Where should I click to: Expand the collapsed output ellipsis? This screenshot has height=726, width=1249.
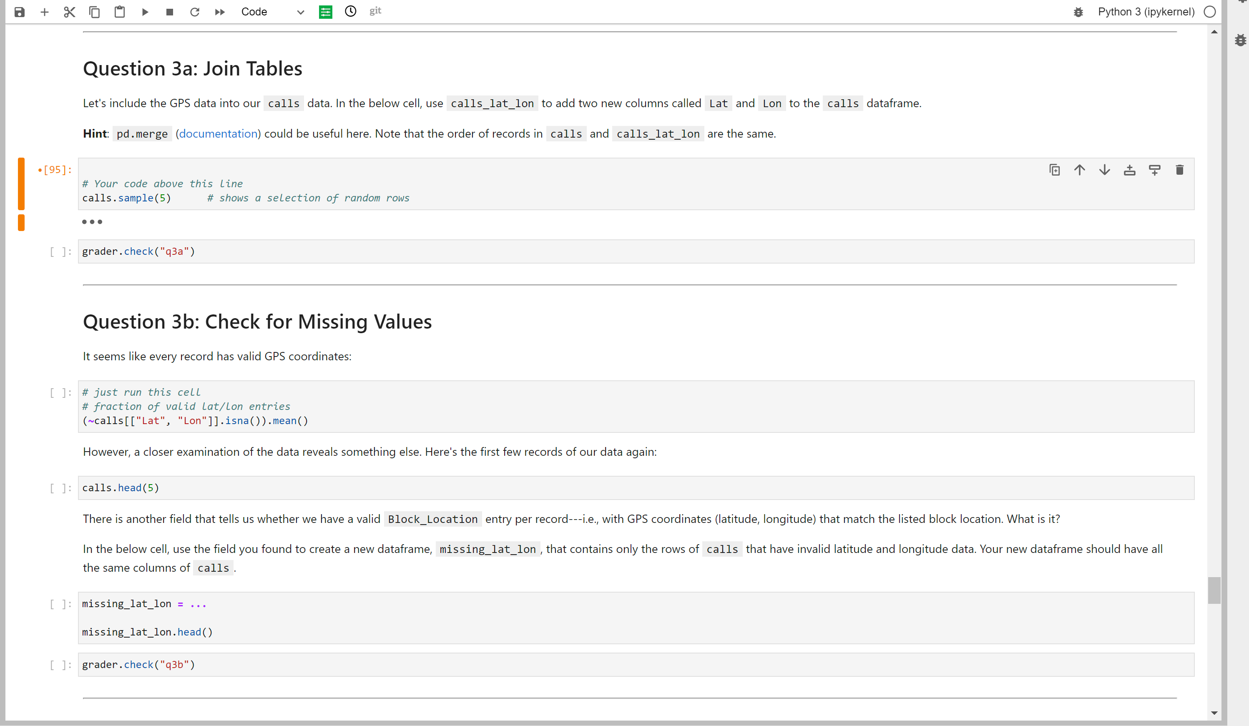(x=92, y=221)
